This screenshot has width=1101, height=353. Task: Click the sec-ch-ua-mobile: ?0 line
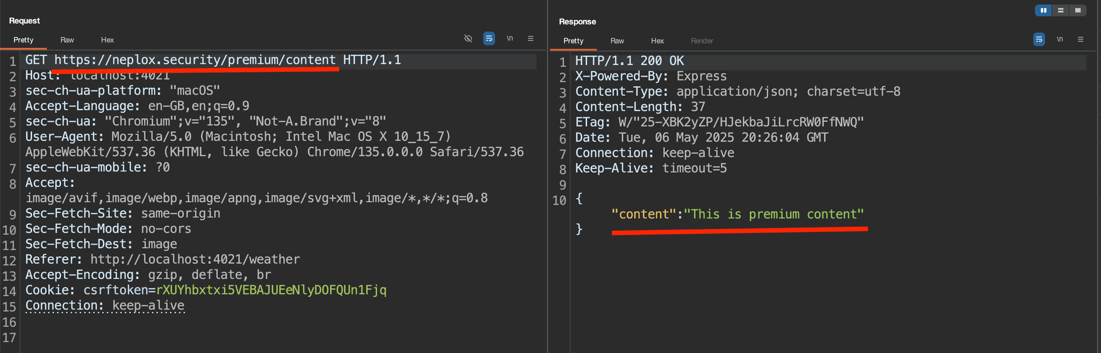pos(97,167)
